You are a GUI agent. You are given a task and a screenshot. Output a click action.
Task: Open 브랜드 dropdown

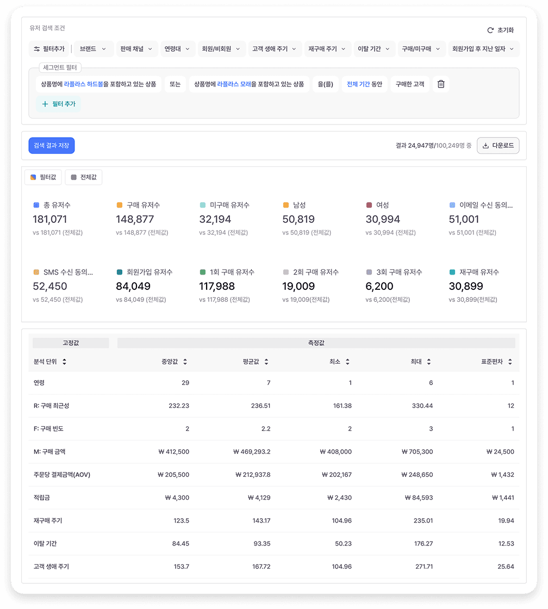(93, 49)
